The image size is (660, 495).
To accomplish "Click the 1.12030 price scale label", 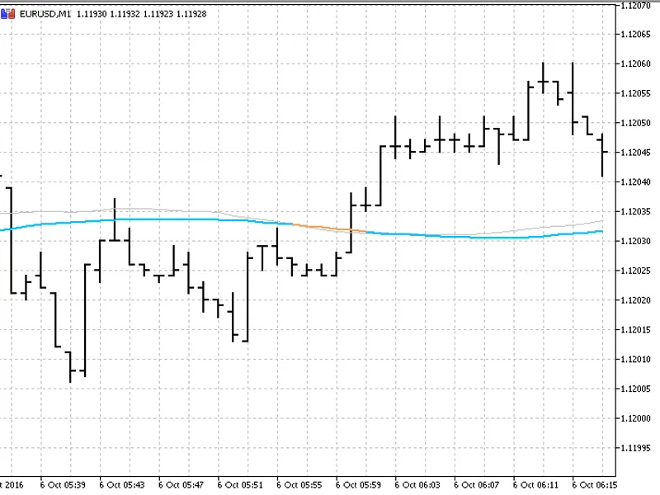I will (635, 241).
